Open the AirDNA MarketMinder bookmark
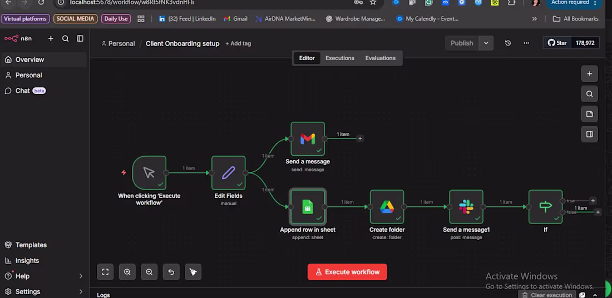 (285, 19)
